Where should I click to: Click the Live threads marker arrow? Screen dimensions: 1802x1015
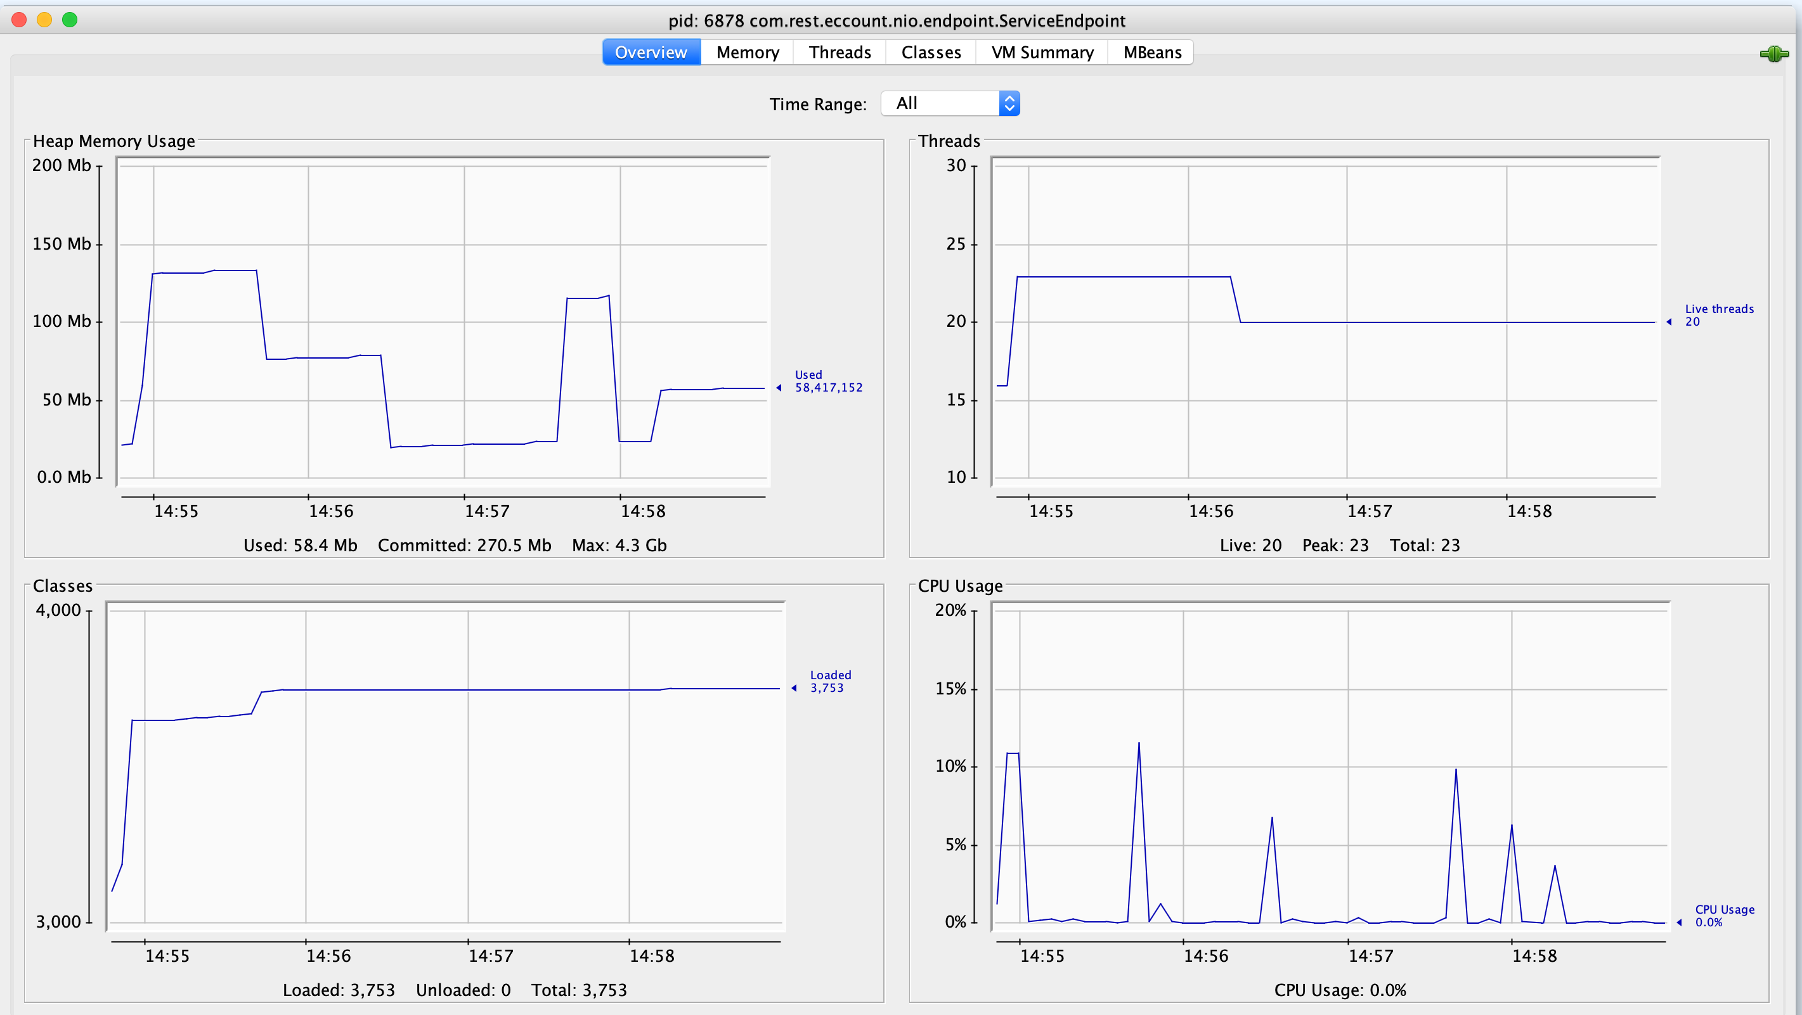(1669, 322)
